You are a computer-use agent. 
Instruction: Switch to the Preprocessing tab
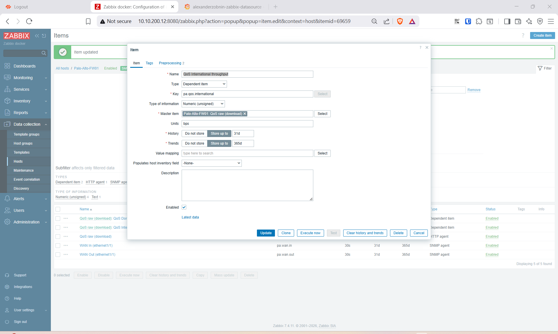point(171,63)
